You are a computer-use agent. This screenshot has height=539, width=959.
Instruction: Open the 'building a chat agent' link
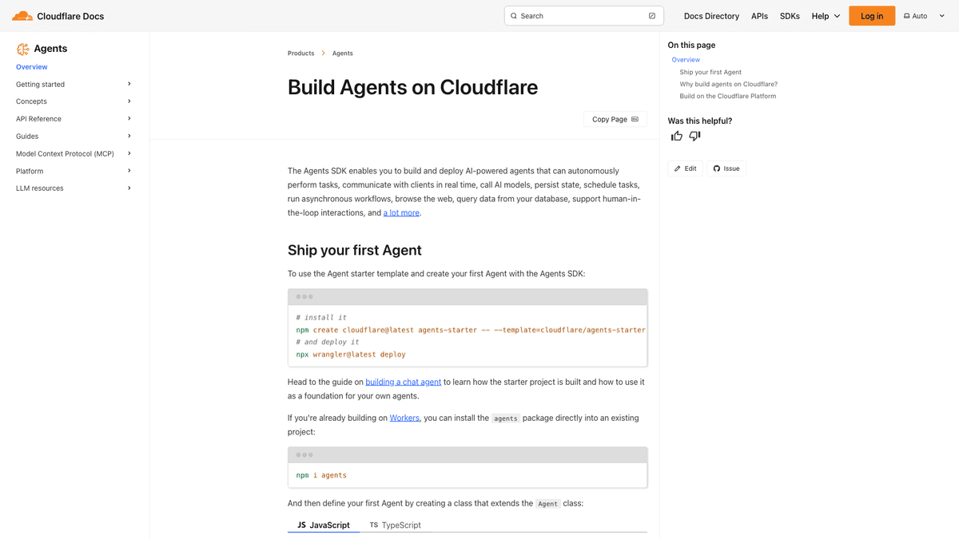tap(404, 382)
